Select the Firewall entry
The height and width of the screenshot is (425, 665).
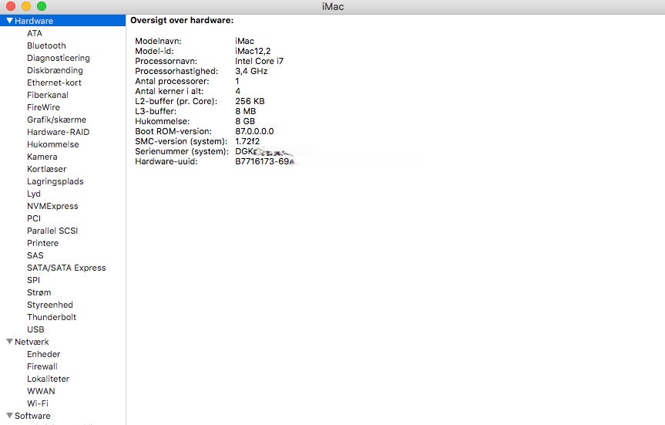click(x=42, y=366)
